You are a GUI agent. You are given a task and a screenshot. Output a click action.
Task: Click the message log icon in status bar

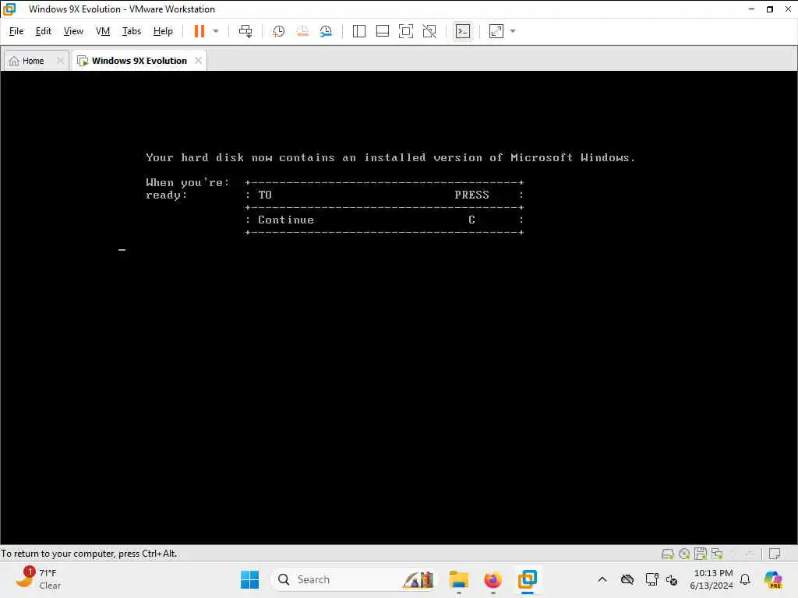tap(775, 554)
